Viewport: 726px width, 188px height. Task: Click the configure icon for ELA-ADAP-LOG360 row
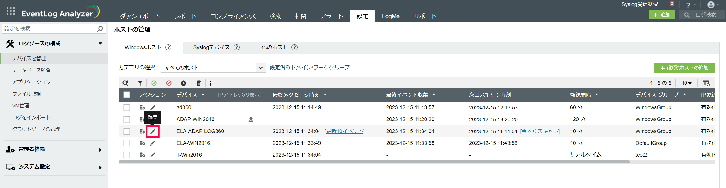[x=142, y=131]
